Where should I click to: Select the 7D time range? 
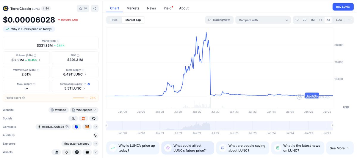[x=305, y=20]
